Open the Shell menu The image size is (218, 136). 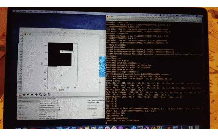tap(30, 11)
